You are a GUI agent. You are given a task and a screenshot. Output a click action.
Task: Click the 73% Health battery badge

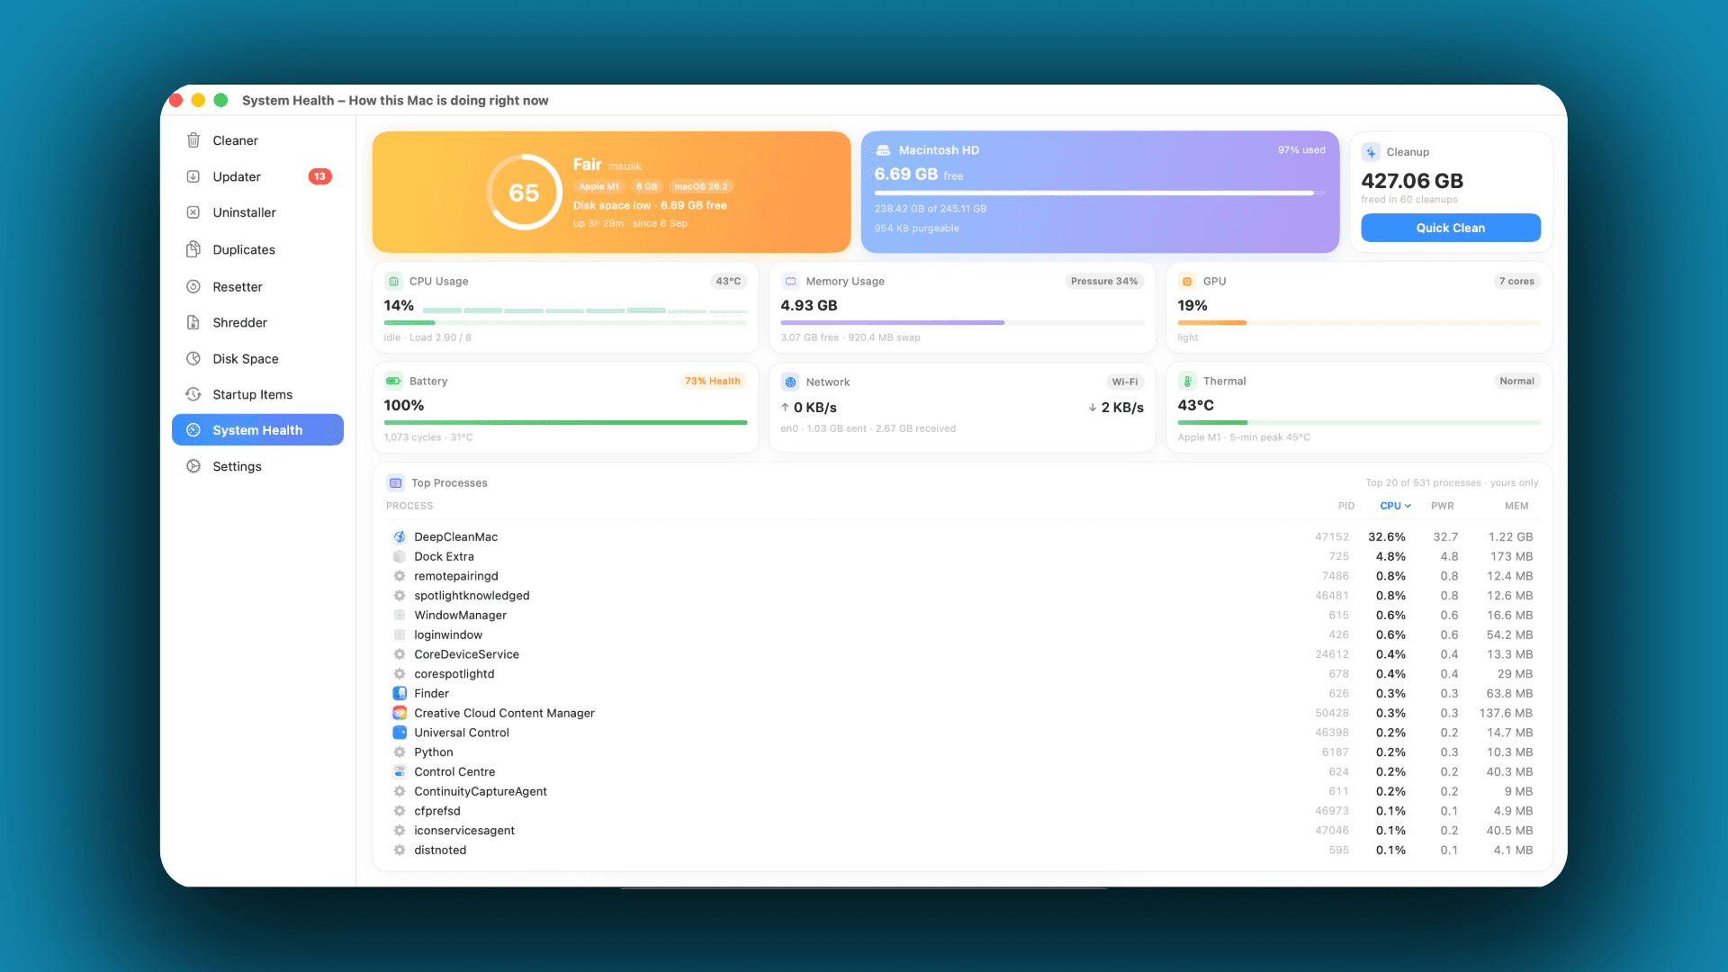(x=712, y=381)
